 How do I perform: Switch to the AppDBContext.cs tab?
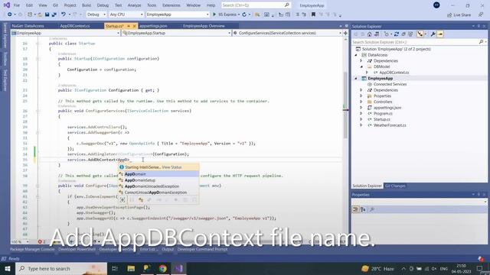click(75, 26)
